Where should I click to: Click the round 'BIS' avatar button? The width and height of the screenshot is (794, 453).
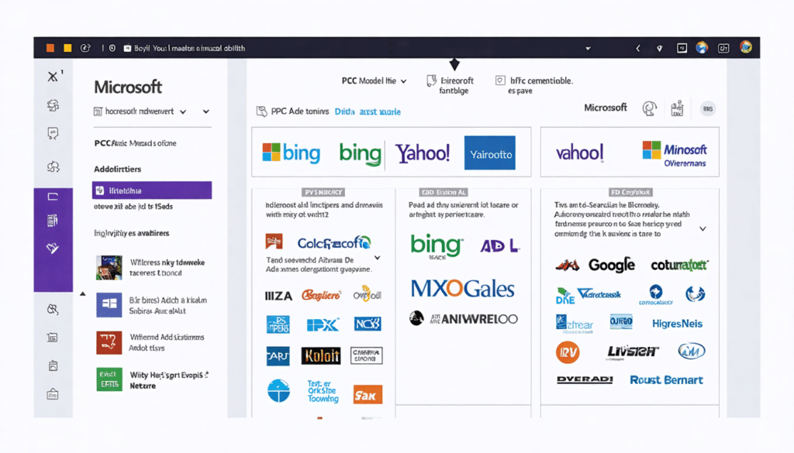pyautogui.click(x=708, y=108)
